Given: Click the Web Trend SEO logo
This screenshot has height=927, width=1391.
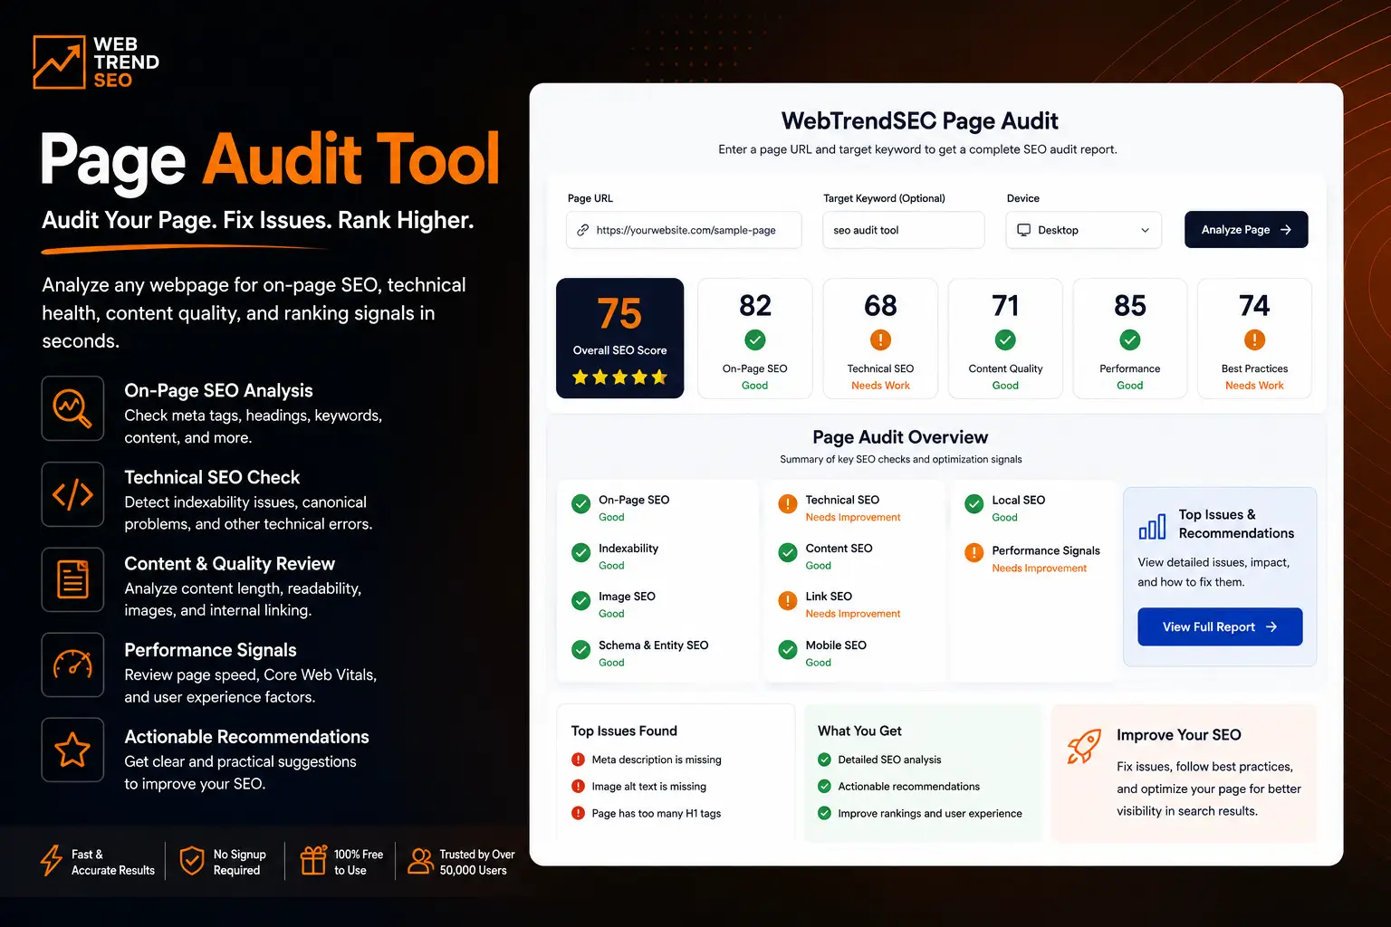Looking at the screenshot, I should [x=96, y=62].
